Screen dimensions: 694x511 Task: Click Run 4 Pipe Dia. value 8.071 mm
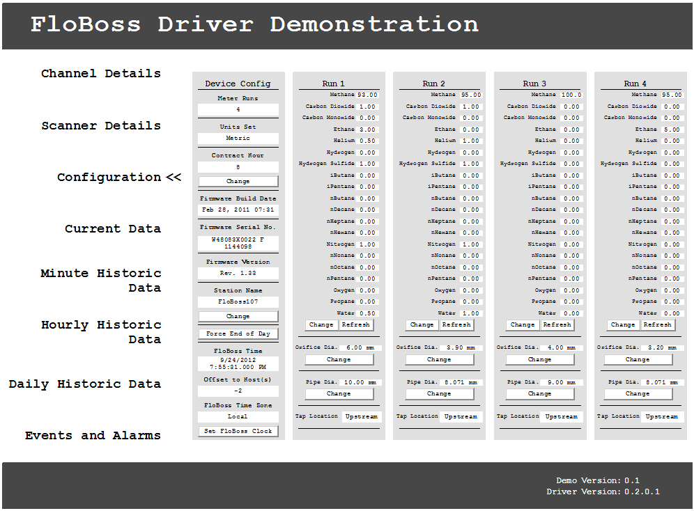(662, 382)
